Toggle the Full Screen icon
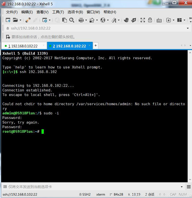192x198 pixels. coord(143,20)
